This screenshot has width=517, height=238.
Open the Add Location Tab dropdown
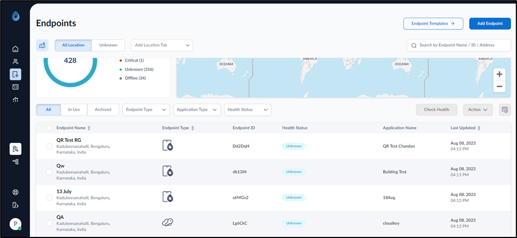coord(162,45)
